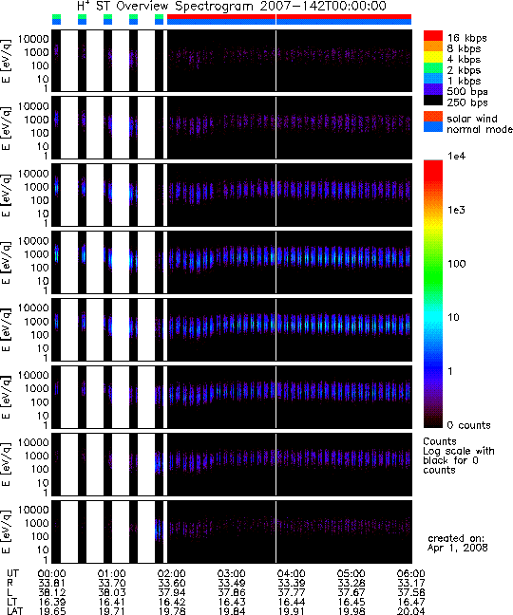Click the purple 500 bps legend swatch
The width and height of the screenshot is (513, 615).
coord(433,89)
